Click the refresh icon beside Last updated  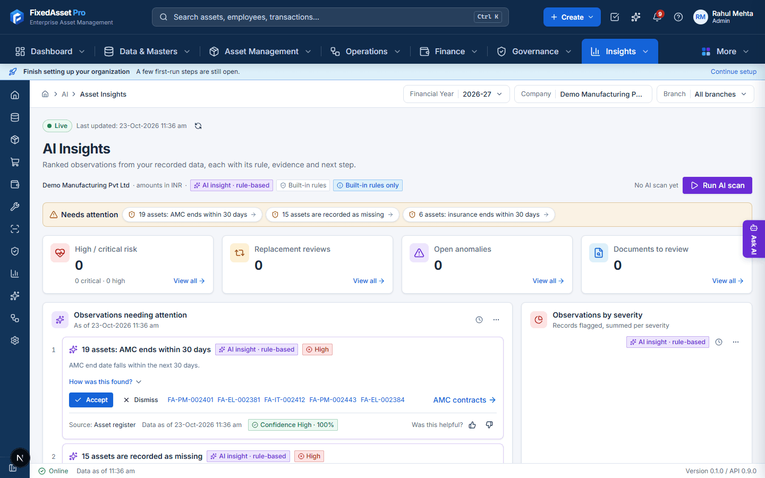point(198,126)
